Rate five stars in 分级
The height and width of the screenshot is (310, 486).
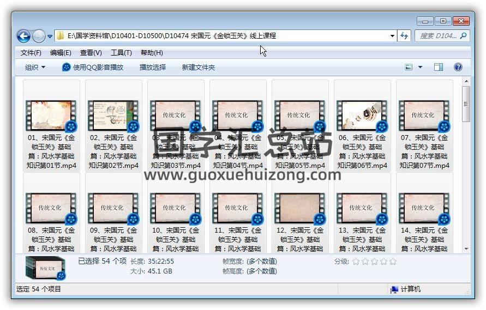[x=393, y=262]
